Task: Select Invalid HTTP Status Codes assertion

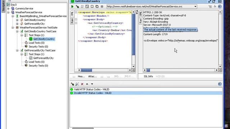Action: click(146, 93)
